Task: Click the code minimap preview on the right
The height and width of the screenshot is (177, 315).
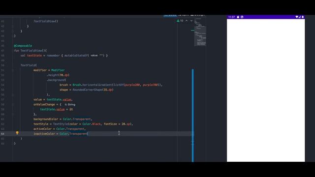Action: pyautogui.click(x=200, y=32)
